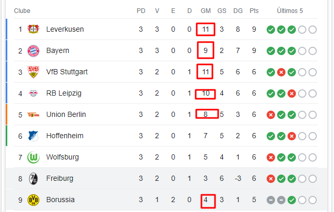The width and height of the screenshot is (334, 212).
Task: Click the Pts column header
Action: point(254,11)
